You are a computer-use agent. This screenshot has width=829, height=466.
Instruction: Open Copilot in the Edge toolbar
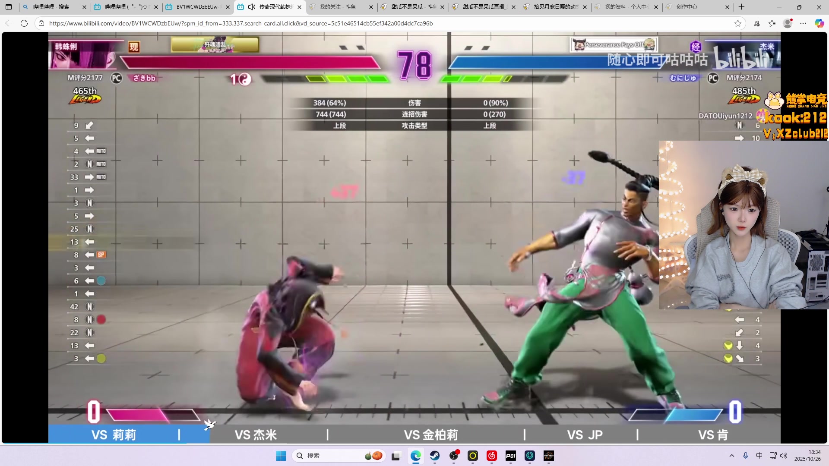point(819,23)
